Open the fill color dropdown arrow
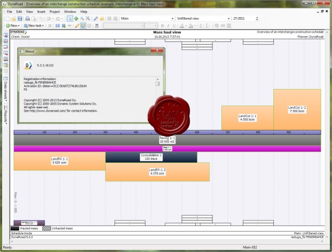This screenshot has width=332, height=252. pyautogui.click(x=195, y=26)
